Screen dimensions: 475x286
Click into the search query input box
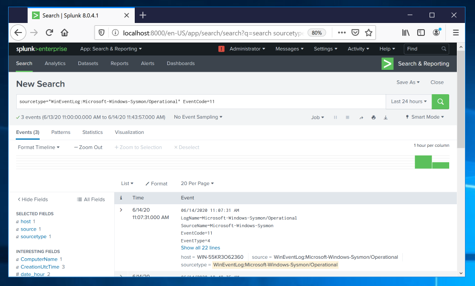click(201, 101)
